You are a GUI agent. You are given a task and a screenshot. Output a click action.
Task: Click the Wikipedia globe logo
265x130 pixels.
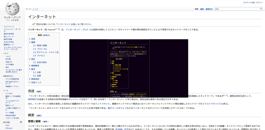(12, 9)
